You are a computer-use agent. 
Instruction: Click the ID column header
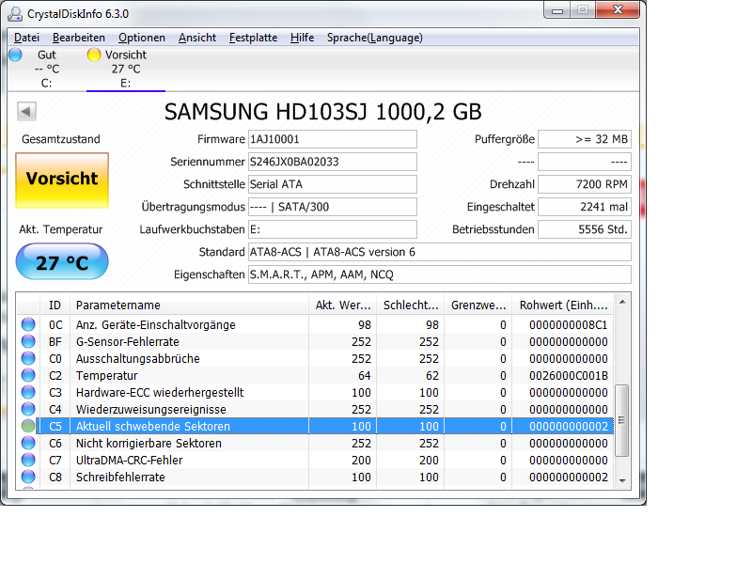[55, 305]
